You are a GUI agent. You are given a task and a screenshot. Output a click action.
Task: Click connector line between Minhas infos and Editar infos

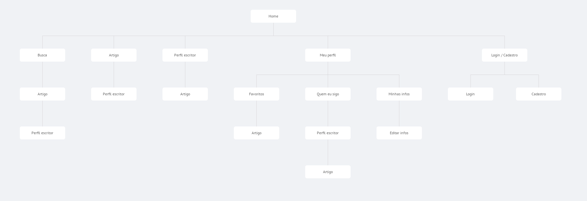399,113
